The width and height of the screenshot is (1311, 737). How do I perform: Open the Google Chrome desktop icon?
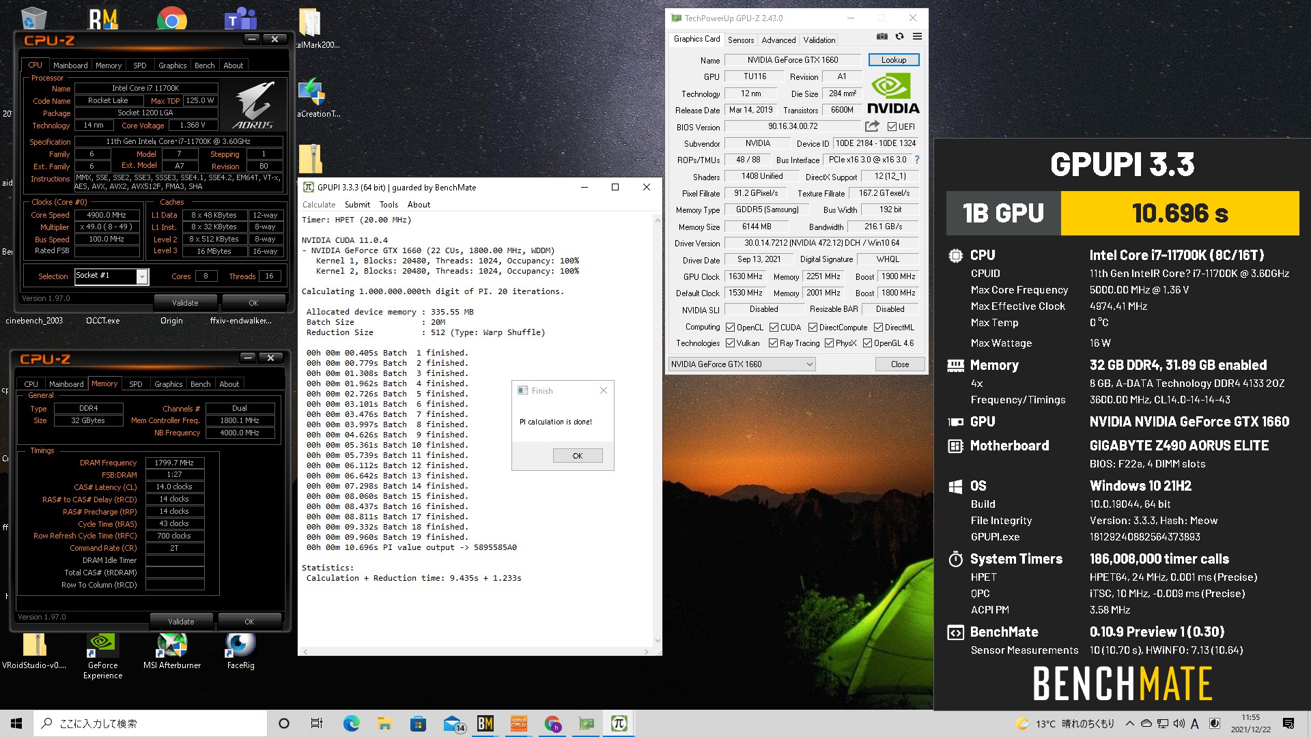pyautogui.click(x=171, y=20)
